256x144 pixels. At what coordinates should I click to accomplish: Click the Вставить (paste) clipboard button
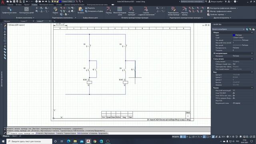click(81, 10)
